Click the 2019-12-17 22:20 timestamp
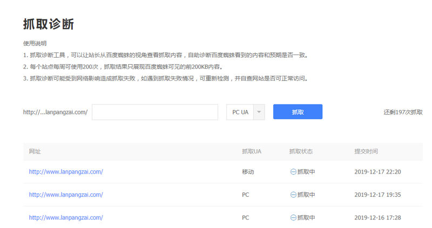 coord(377,172)
